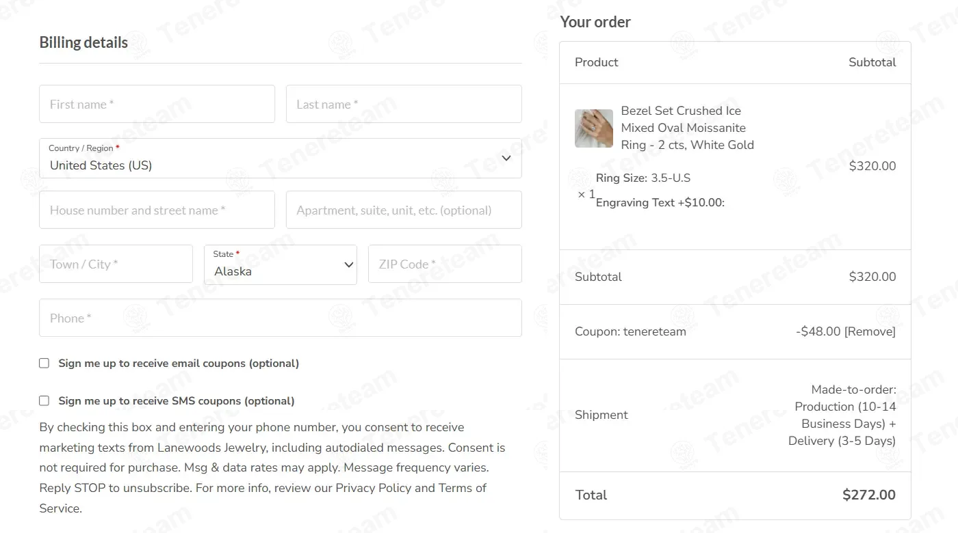Viewport: 958px width, 533px height.
Task: Select the Alaska state combo box
Action: (x=281, y=264)
